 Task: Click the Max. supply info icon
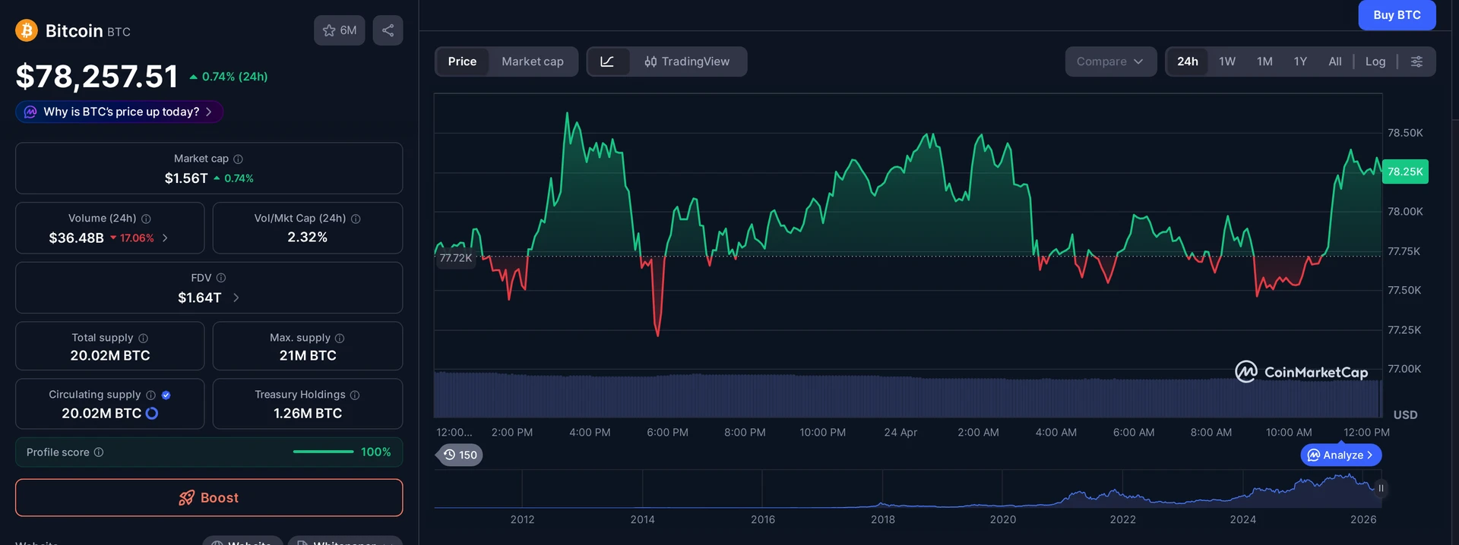point(340,338)
